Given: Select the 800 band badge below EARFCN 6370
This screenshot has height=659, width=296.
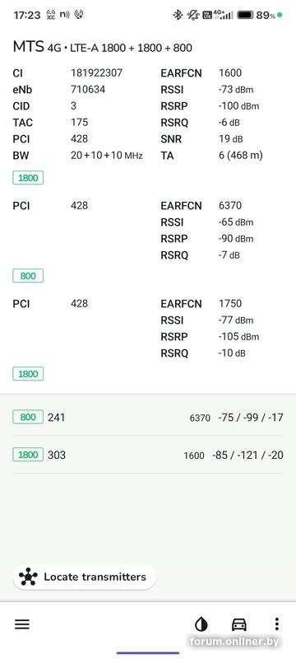Looking at the screenshot, I should (28, 276).
